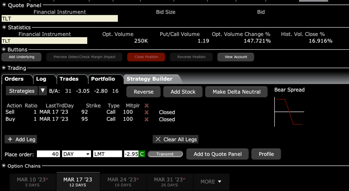Click the LMT order type field

coord(107,154)
